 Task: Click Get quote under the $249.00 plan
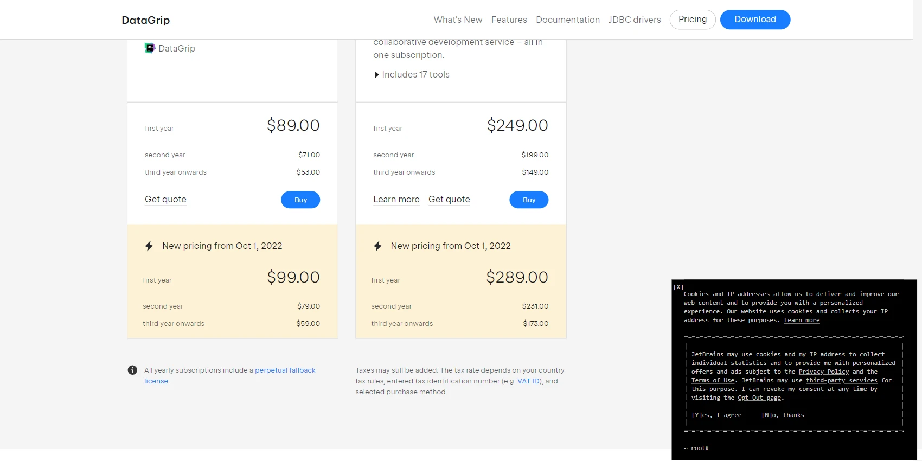449,199
